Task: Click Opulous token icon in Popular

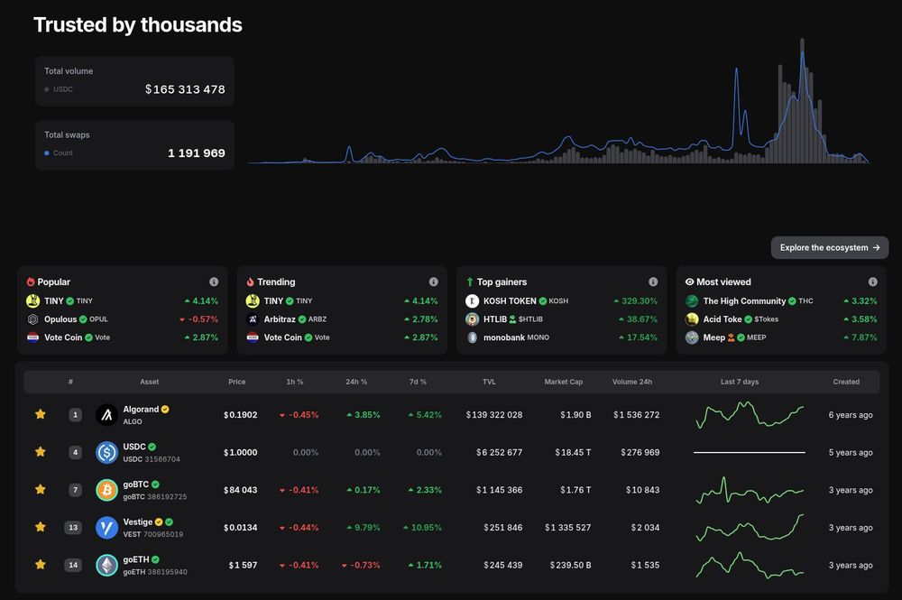Action: pyautogui.click(x=32, y=319)
